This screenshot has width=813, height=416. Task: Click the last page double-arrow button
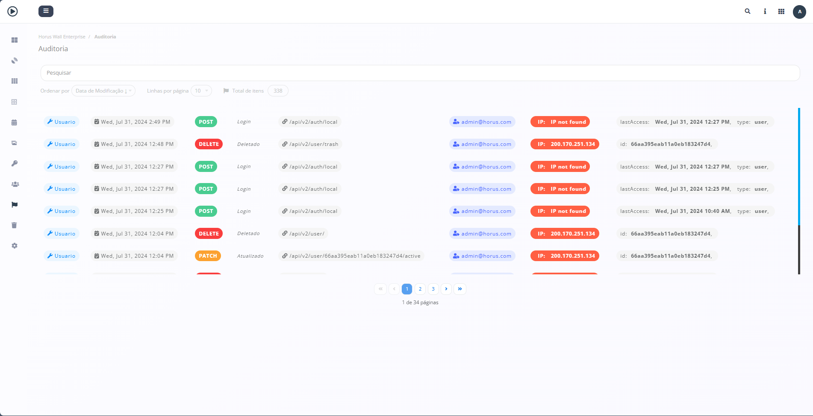(460, 289)
